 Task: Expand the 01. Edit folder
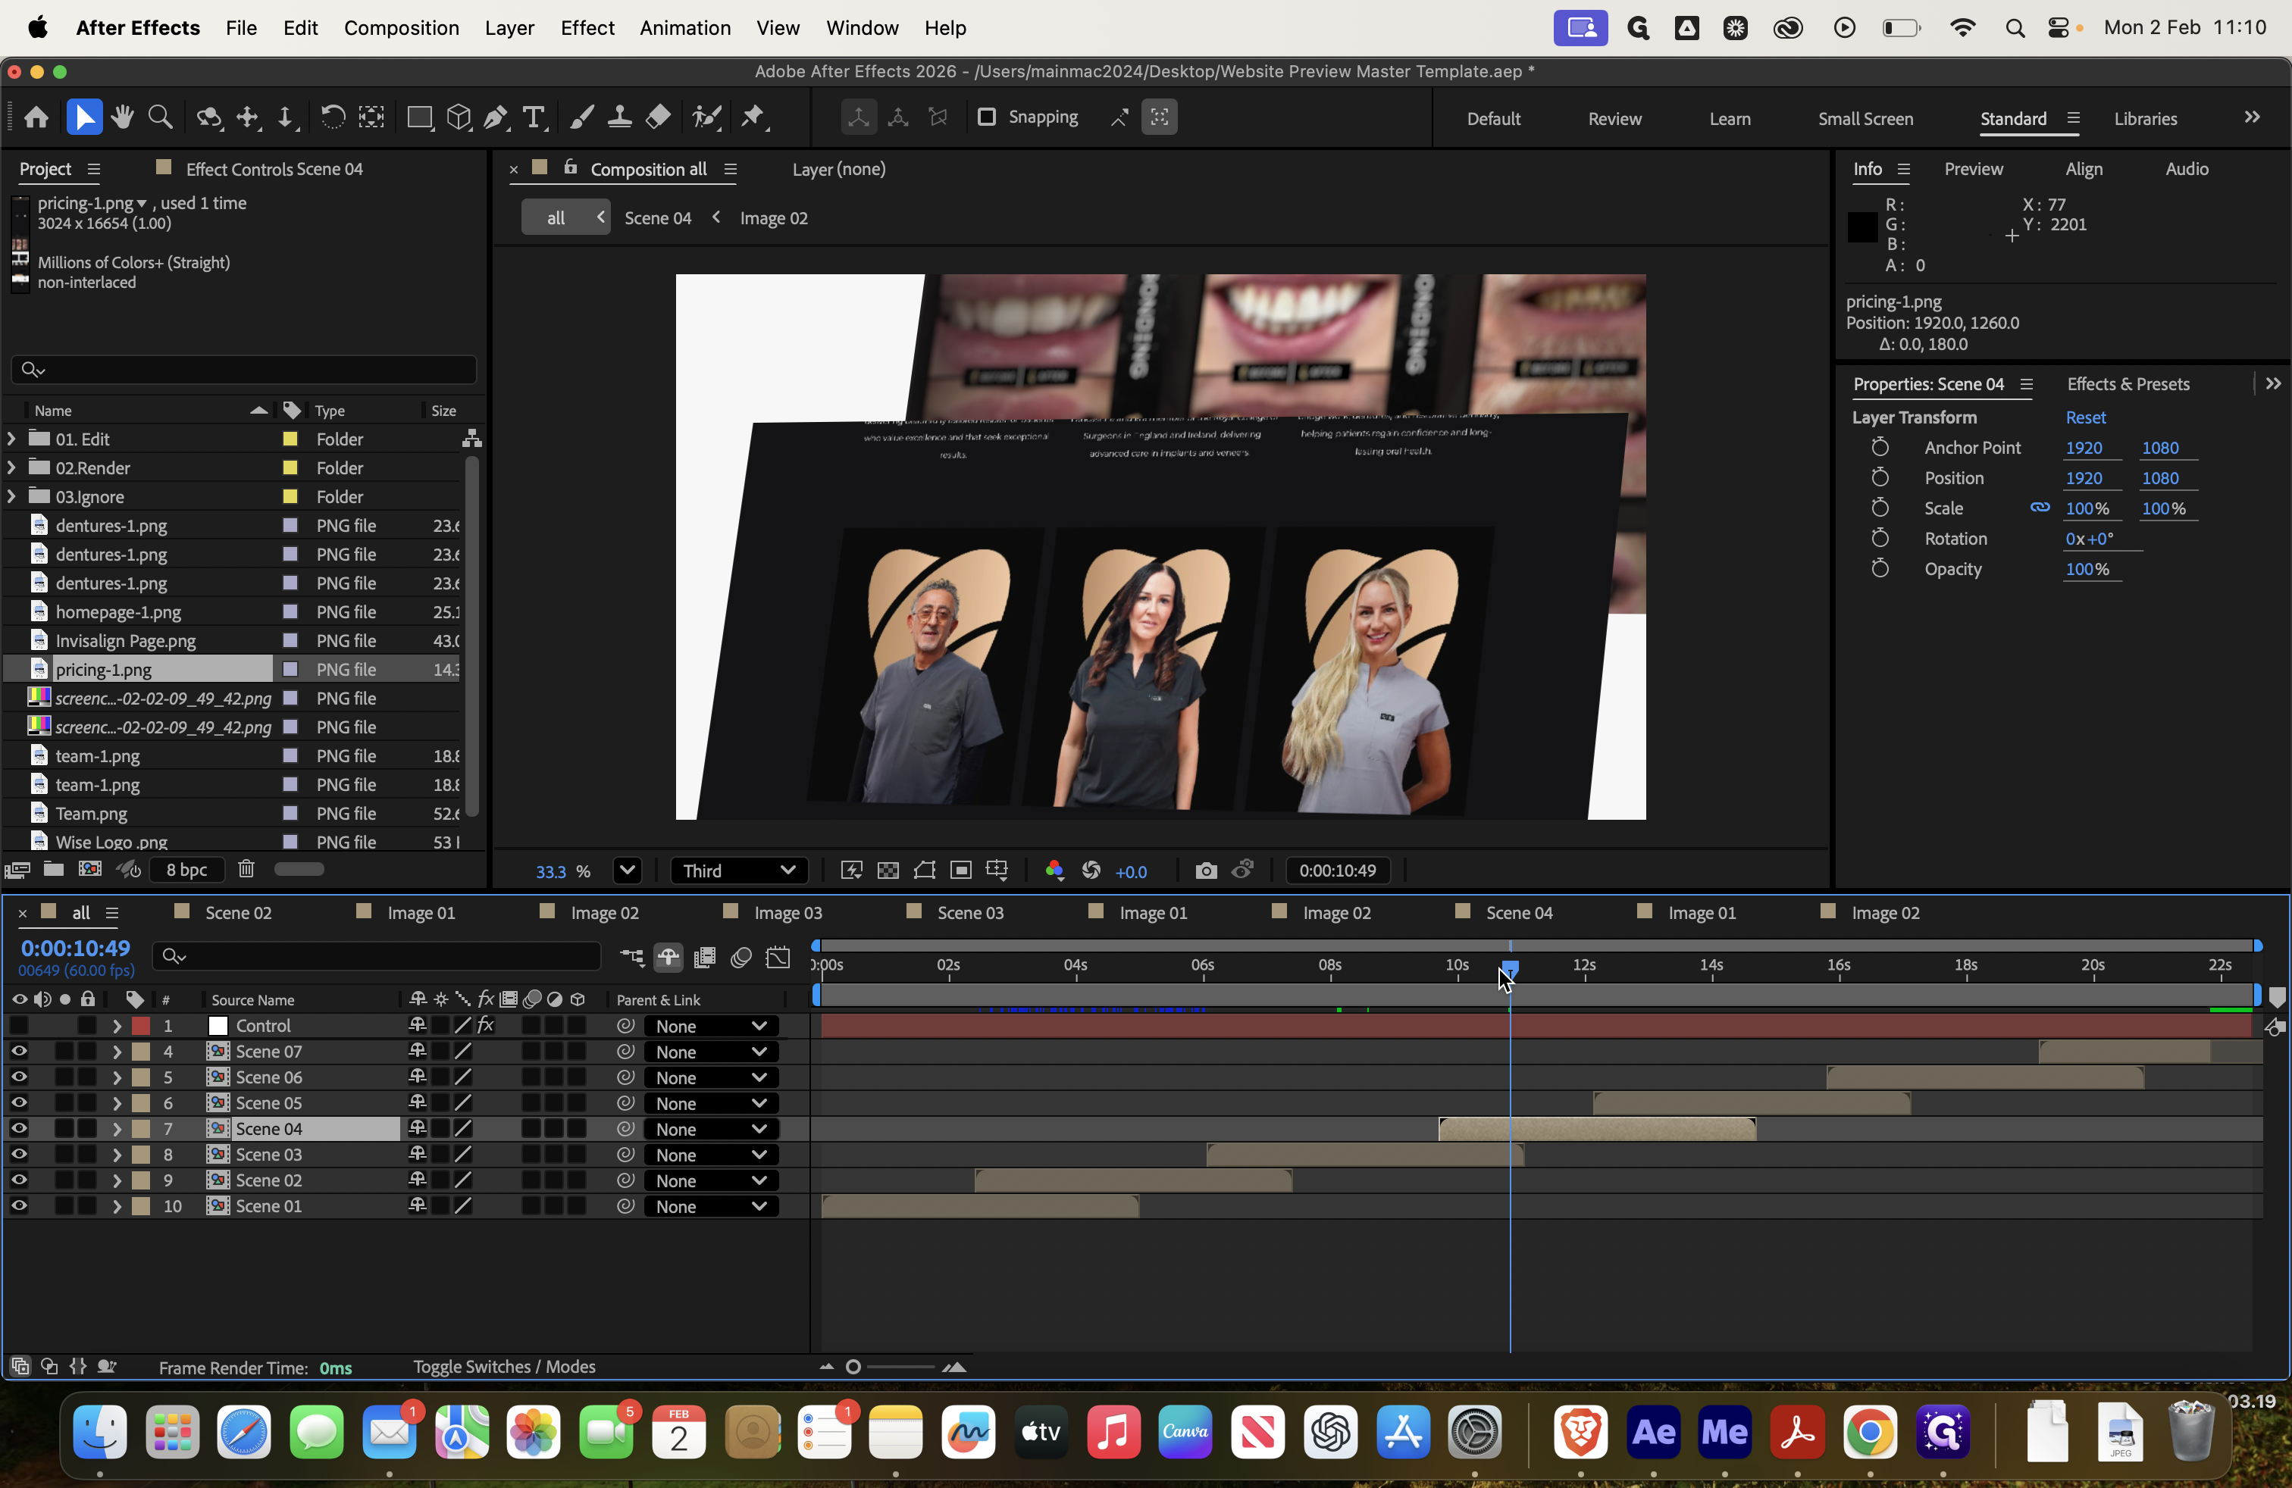point(11,439)
